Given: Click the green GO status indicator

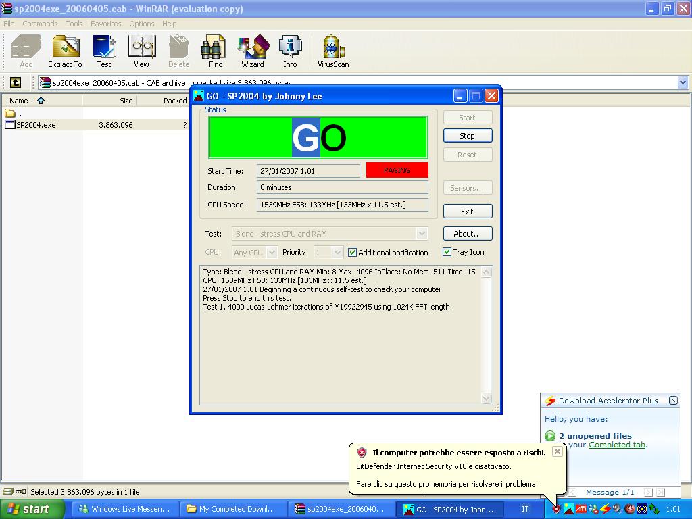Looking at the screenshot, I should [x=318, y=137].
